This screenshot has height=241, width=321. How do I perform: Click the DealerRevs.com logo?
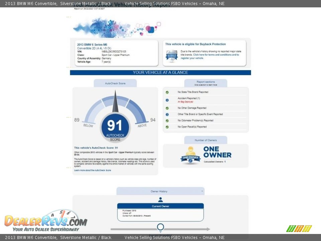click(x=46, y=221)
